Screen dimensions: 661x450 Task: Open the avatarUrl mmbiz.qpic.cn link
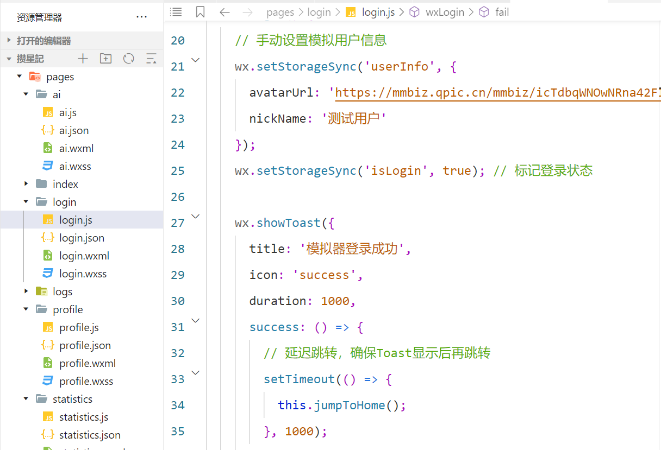497,93
